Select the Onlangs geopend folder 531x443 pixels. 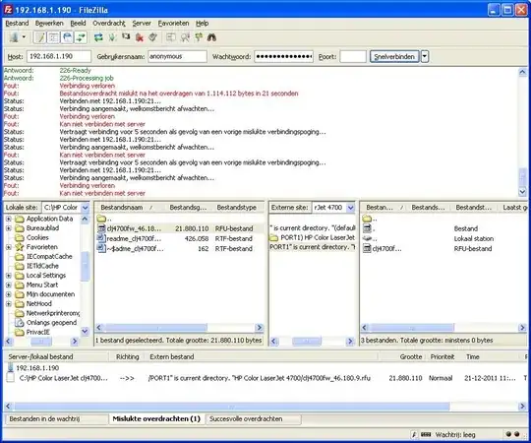pyautogui.click(x=51, y=323)
